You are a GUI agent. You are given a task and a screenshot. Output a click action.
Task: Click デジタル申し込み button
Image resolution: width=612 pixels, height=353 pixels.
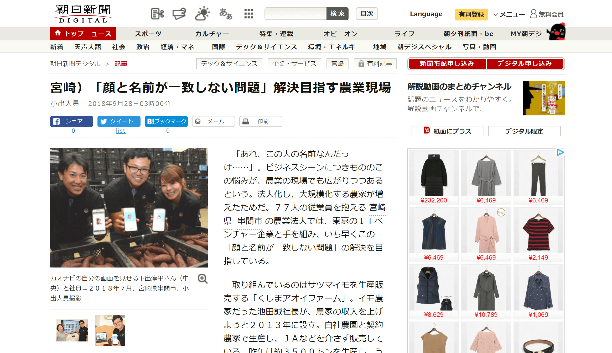[525, 64]
